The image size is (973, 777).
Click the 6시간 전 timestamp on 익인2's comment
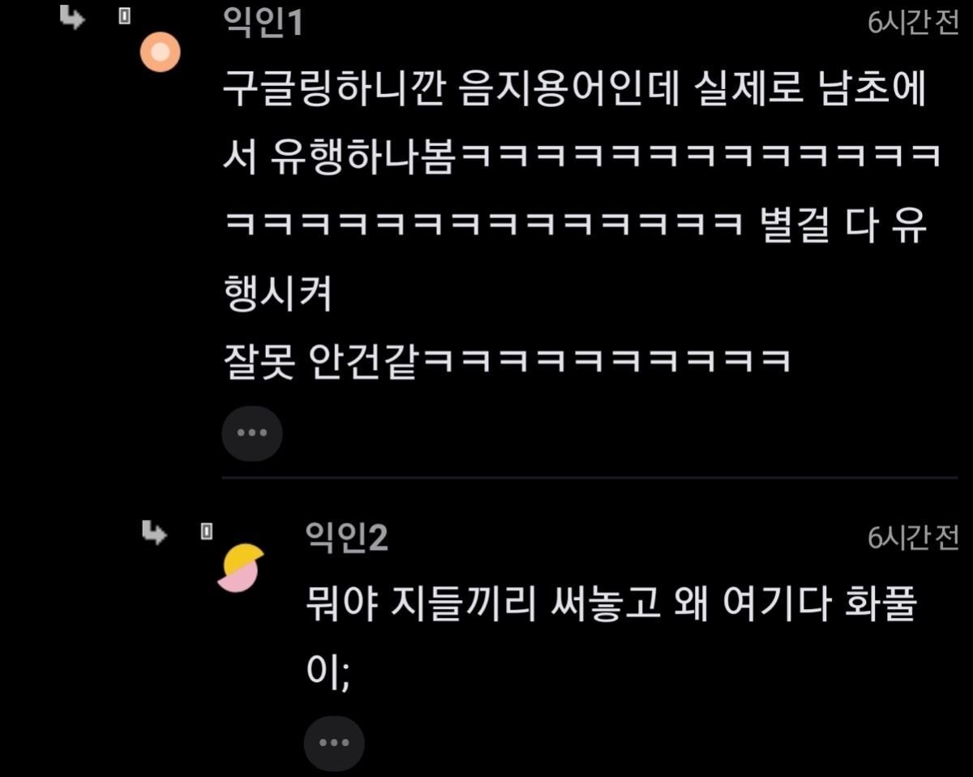913,539
